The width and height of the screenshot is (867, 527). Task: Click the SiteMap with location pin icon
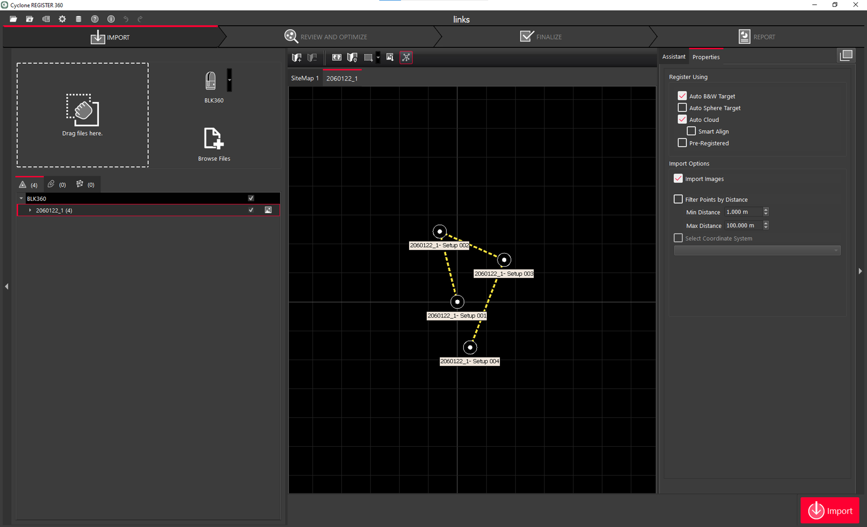point(352,57)
